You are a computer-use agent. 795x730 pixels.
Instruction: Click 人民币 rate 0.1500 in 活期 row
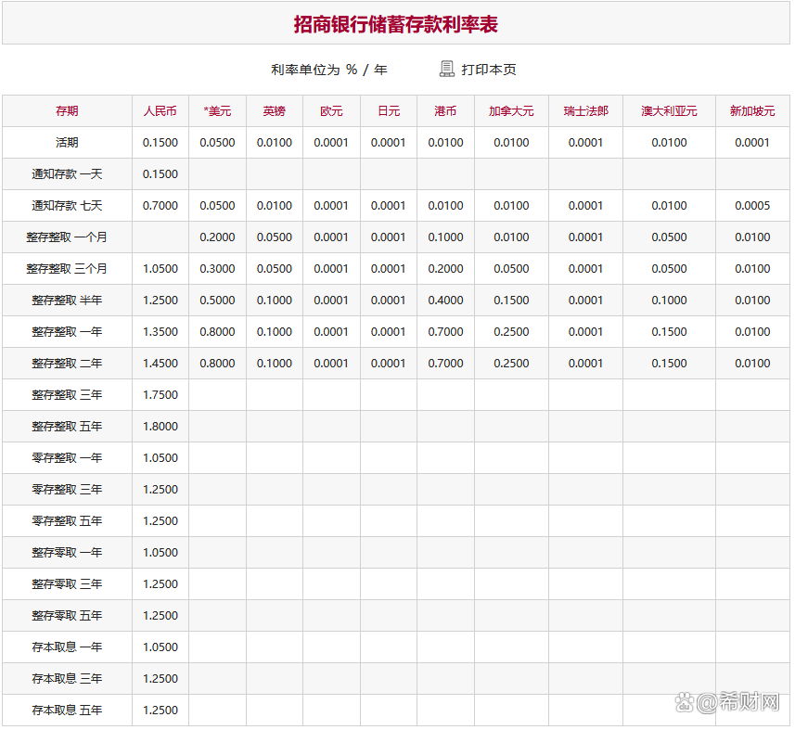(160, 143)
